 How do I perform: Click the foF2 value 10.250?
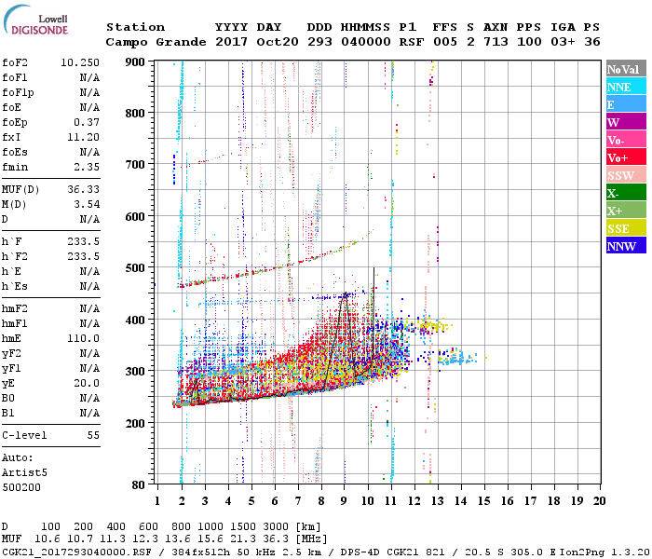[80, 62]
